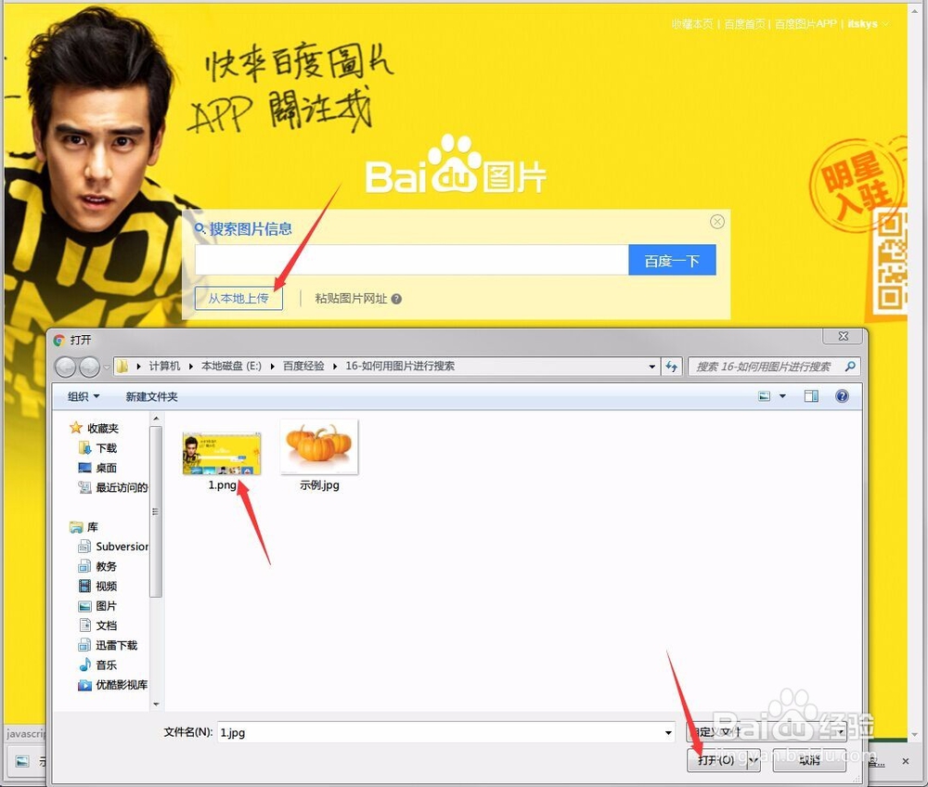Viewport: 928px width, 787px height.
Task: Focus the Baidu image search input box
Action: tap(412, 261)
